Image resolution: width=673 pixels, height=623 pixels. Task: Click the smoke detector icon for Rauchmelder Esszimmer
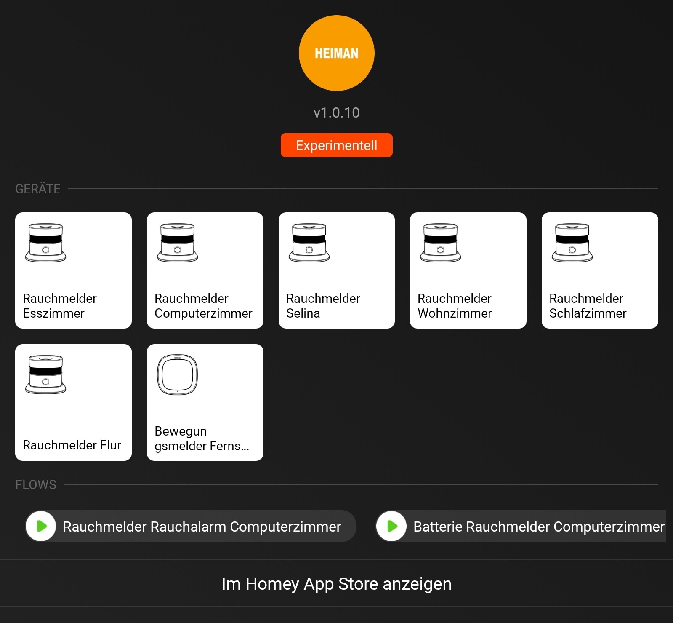point(45,243)
